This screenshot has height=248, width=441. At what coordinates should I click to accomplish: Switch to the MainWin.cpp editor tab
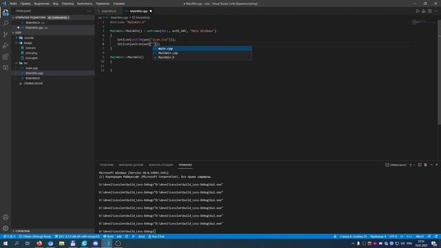click(x=139, y=11)
